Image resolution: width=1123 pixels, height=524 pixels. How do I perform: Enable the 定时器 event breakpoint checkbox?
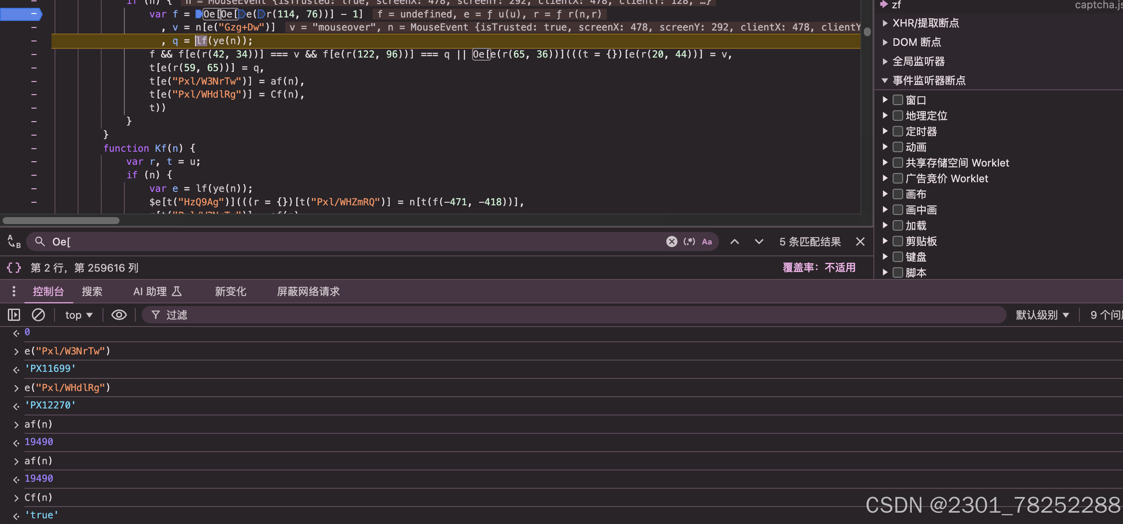point(898,131)
